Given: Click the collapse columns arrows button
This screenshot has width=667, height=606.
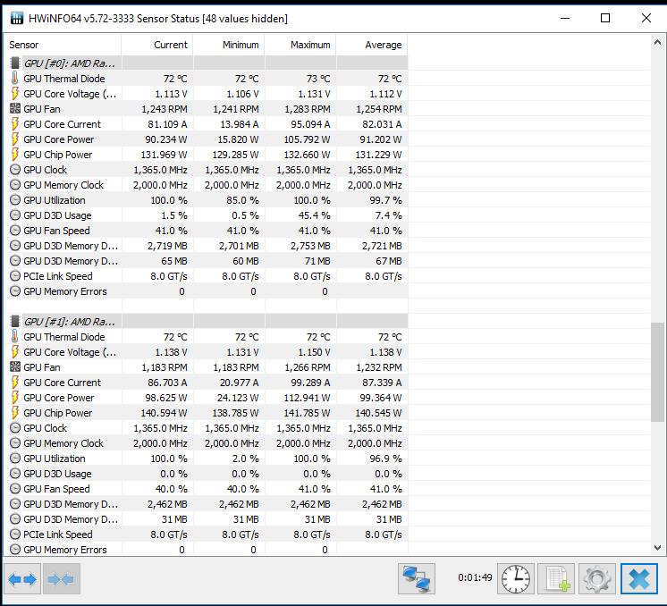Looking at the screenshot, I should click(62, 579).
